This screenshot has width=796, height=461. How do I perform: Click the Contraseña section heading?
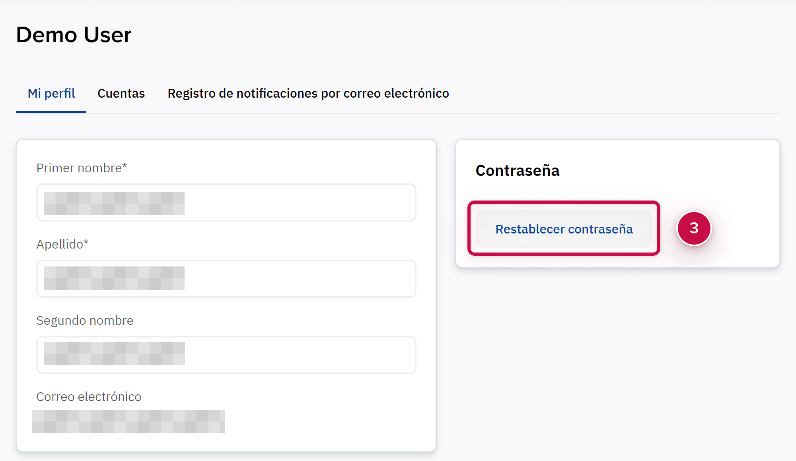tap(517, 171)
